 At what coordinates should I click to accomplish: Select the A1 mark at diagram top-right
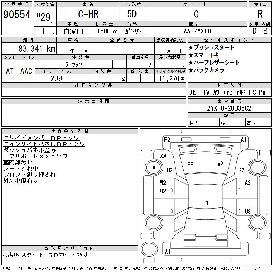244,139
